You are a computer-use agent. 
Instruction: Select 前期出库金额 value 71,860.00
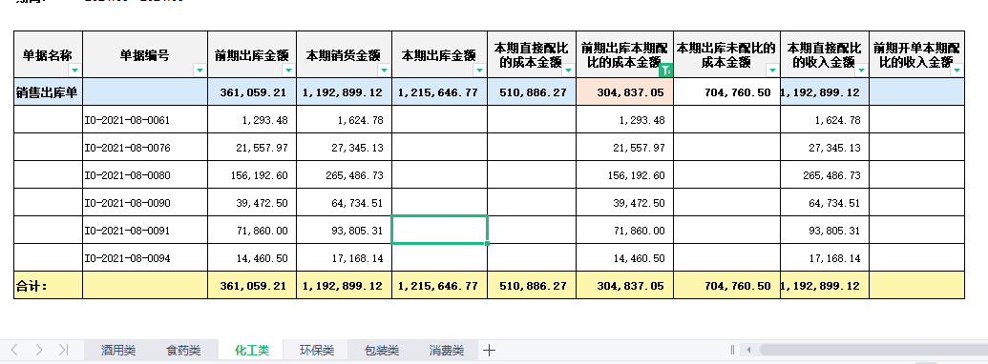point(252,230)
